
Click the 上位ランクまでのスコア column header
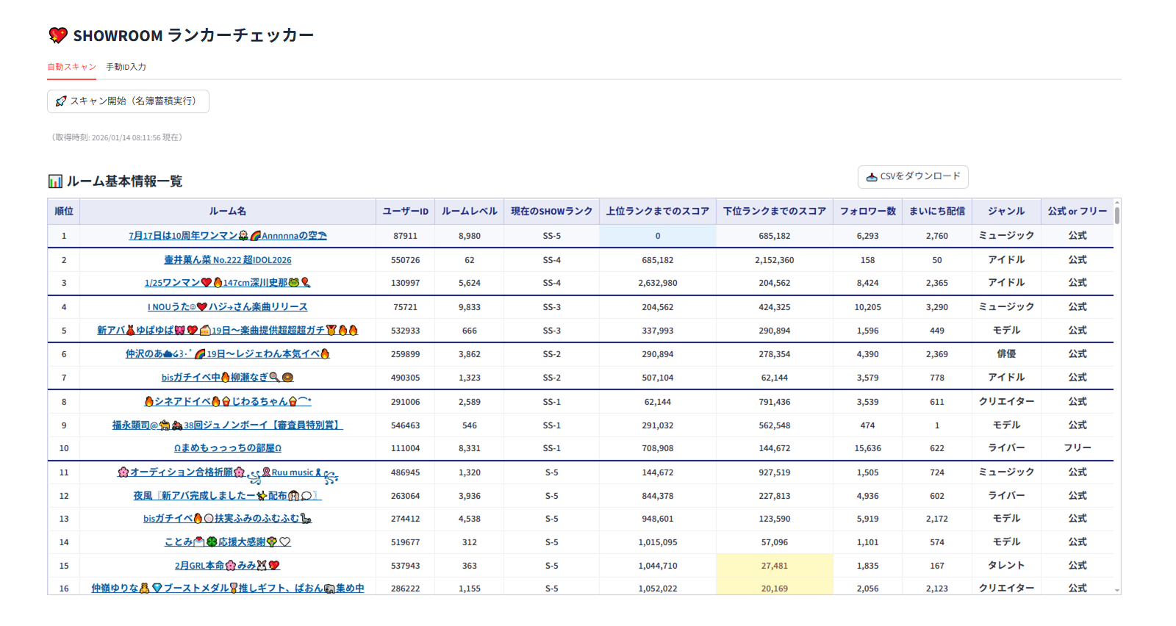tap(657, 212)
